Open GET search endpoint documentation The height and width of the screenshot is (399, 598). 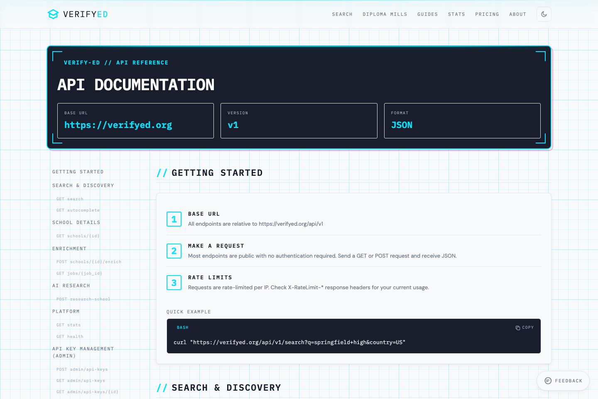69,199
